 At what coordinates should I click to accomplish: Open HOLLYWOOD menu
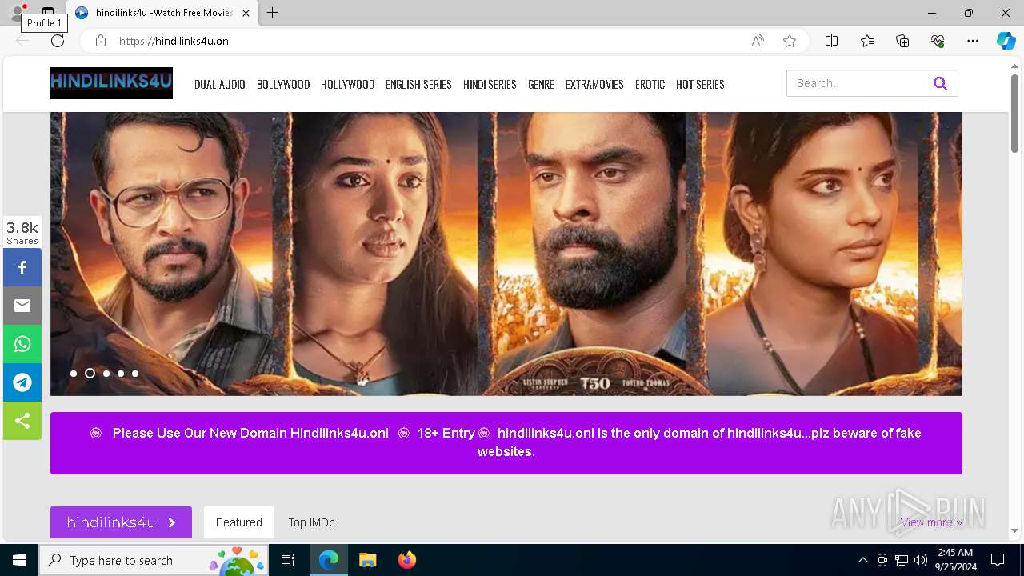pos(348,84)
